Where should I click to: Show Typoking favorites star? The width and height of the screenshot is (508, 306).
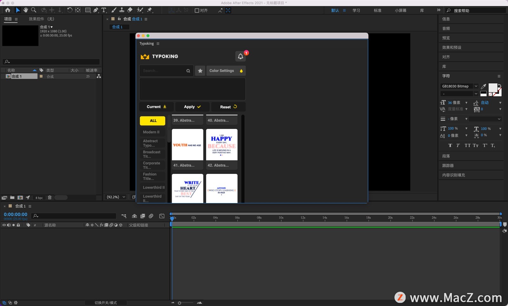[x=200, y=71]
